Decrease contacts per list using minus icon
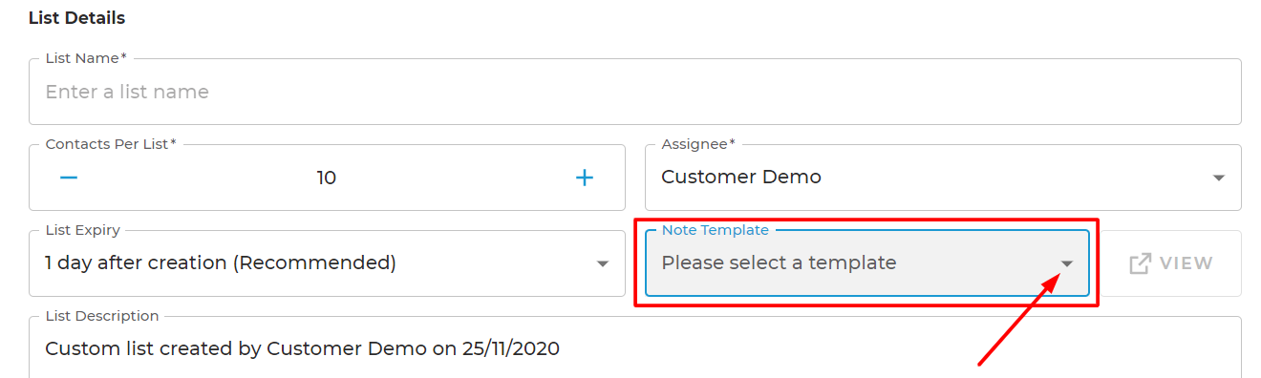 [69, 178]
